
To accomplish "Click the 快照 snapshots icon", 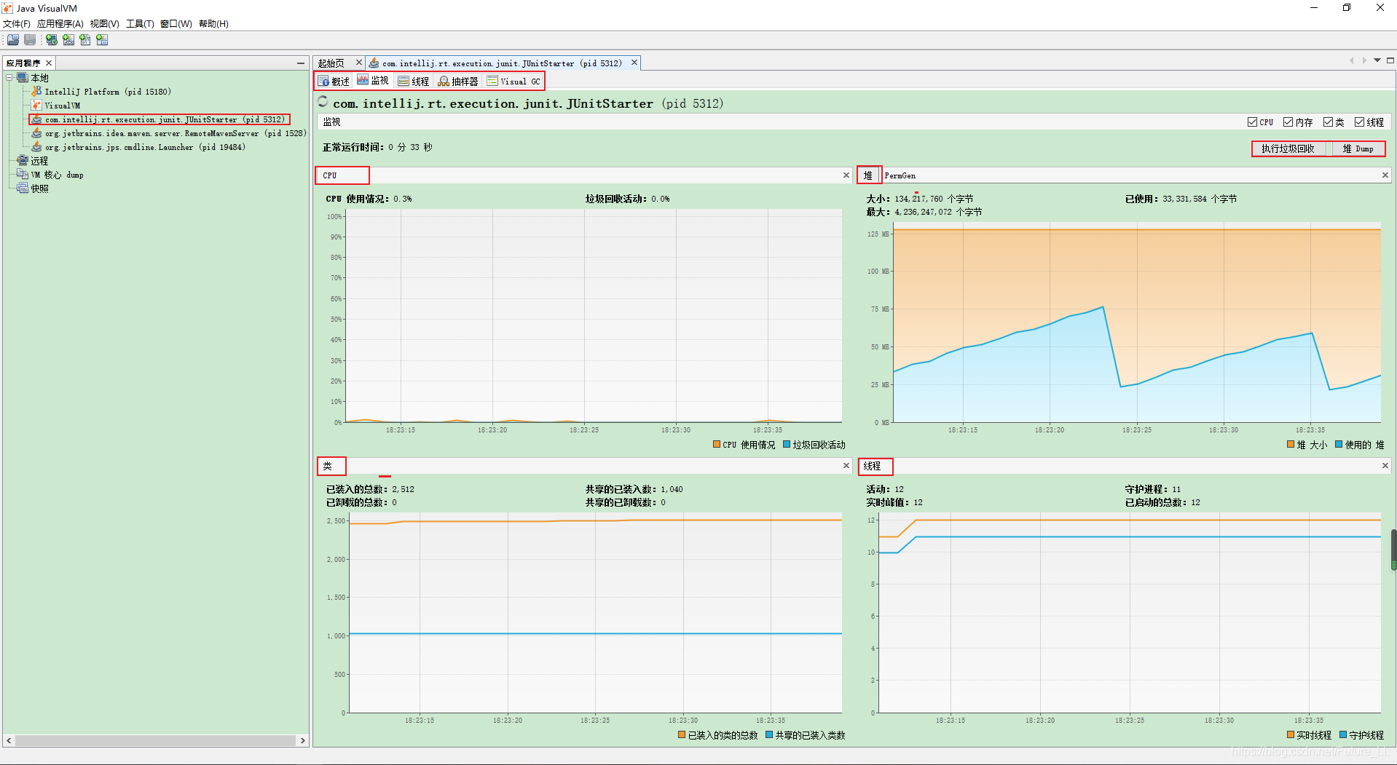I will tap(23, 189).
